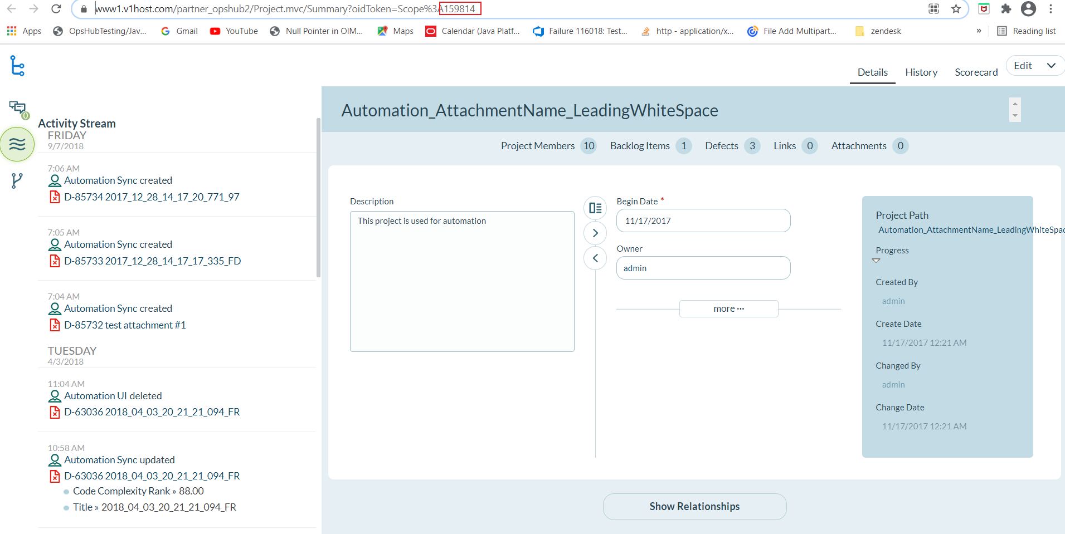Expand more fields with the more button
This screenshot has width=1065, height=534.
point(728,308)
